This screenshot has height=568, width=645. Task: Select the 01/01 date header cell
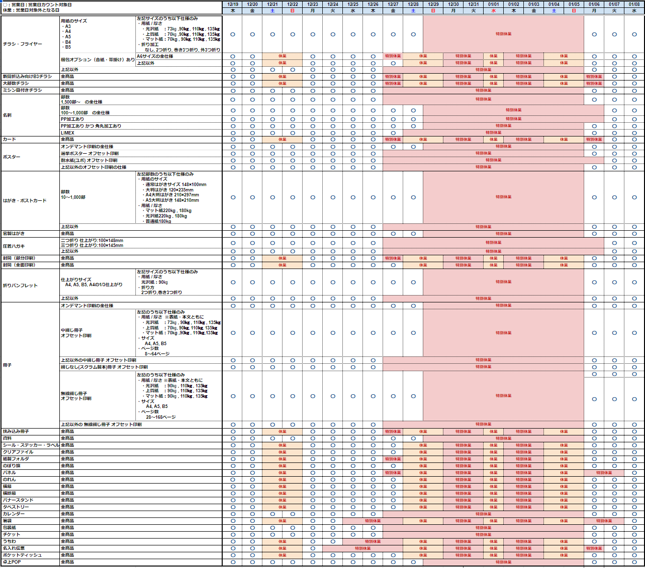click(x=493, y=4)
